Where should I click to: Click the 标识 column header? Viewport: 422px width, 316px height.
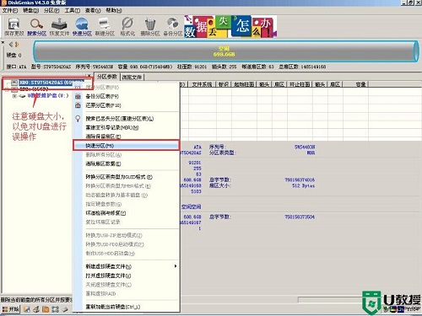pyautogui.click(x=224, y=84)
